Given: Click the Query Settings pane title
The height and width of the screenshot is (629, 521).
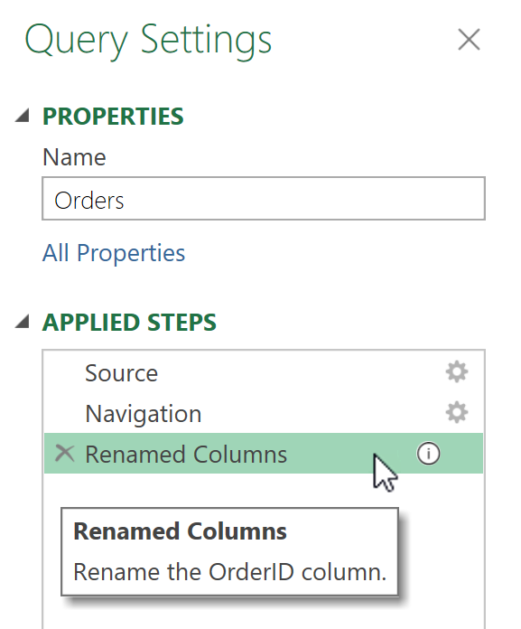Looking at the screenshot, I should (x=148, y=41).
